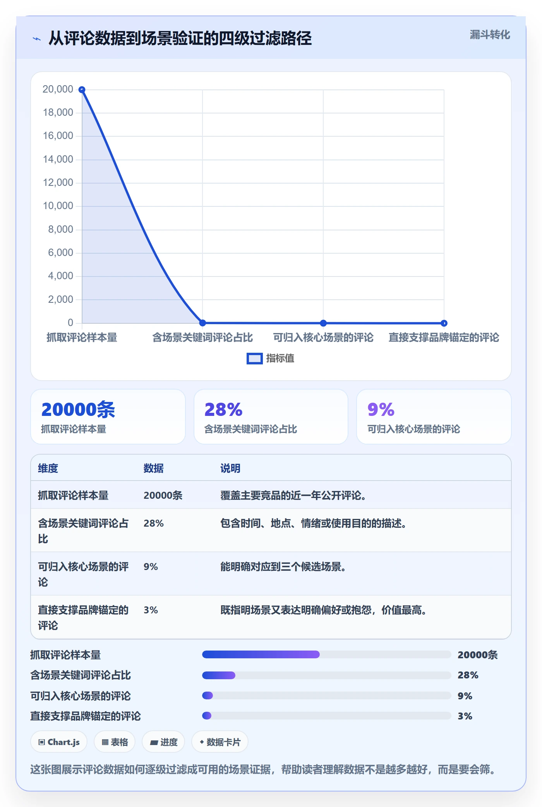Click chart data point at 可归入核心场景的评论
Screen dimensions: 542x807
323,323
